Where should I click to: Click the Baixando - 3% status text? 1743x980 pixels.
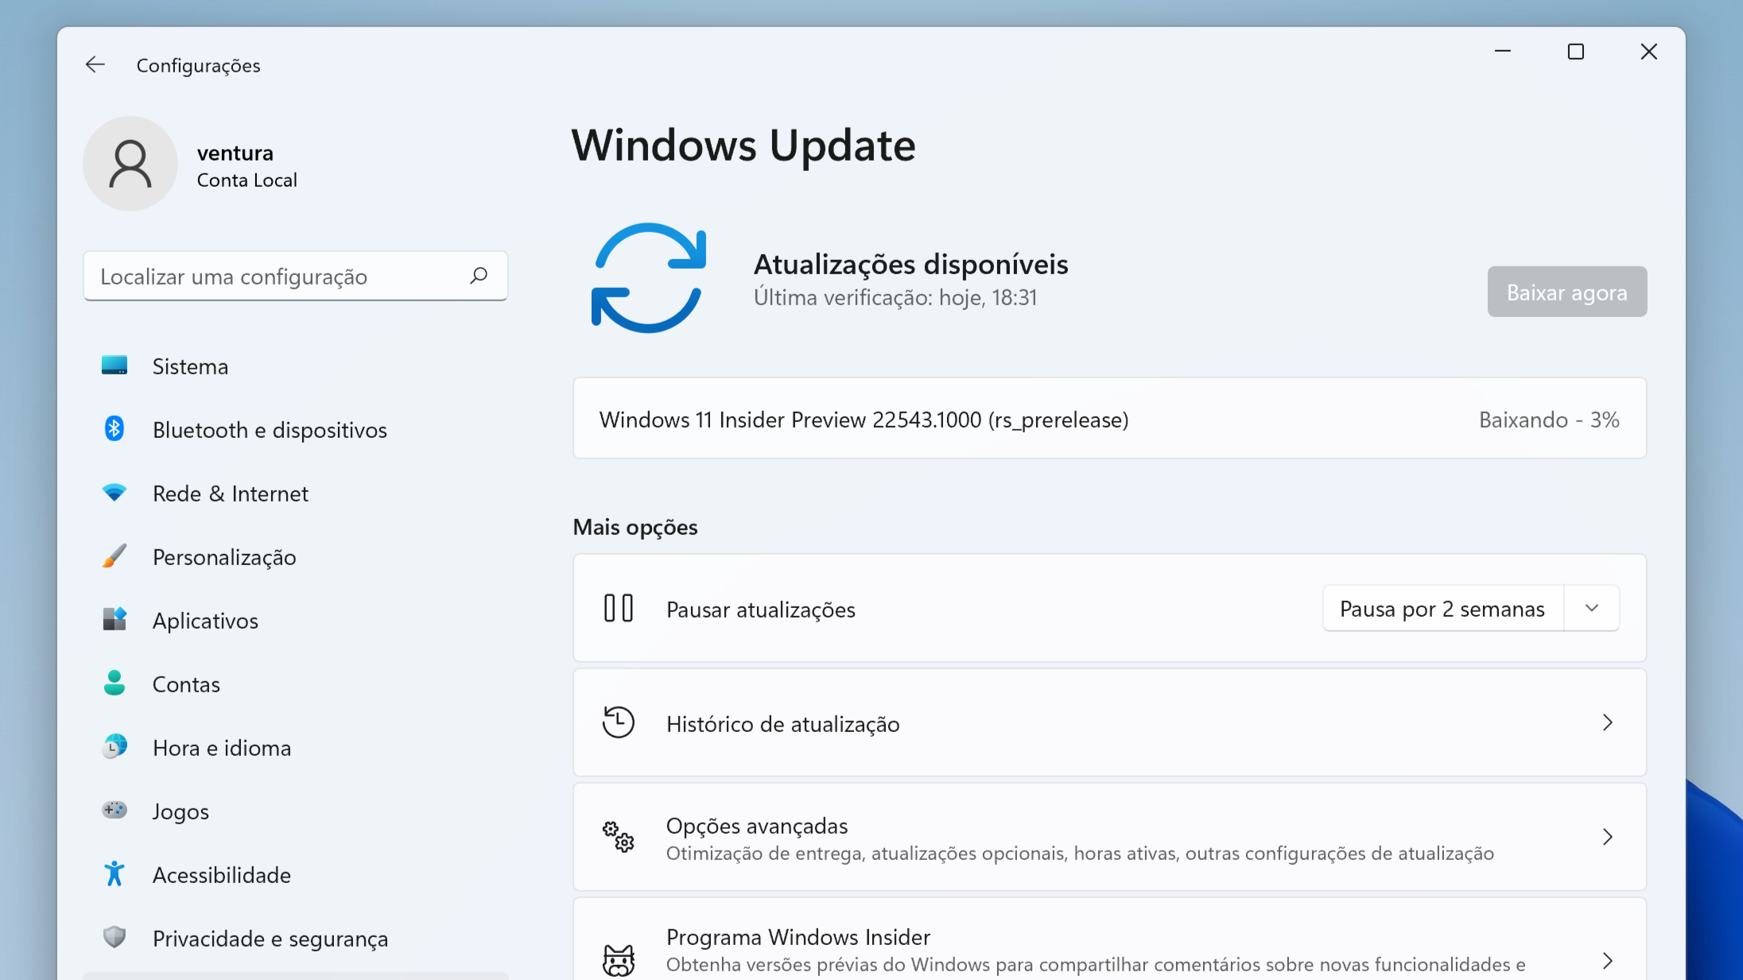(x=1549, y=420)
